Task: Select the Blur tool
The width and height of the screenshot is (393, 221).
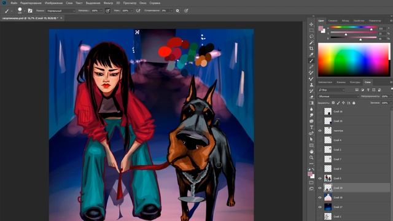Action: pos(311,109)
